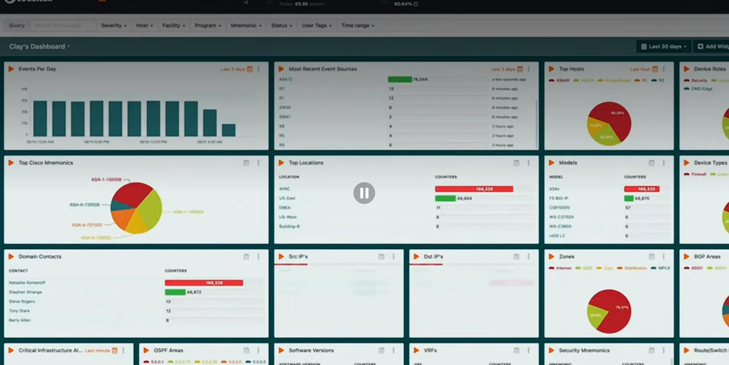Focus the Query search input field

tap(63, 26)
